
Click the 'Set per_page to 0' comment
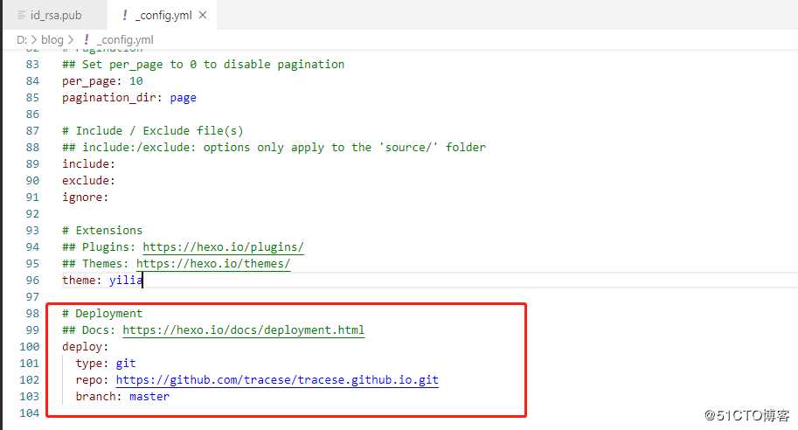click(x=203, y=64)
